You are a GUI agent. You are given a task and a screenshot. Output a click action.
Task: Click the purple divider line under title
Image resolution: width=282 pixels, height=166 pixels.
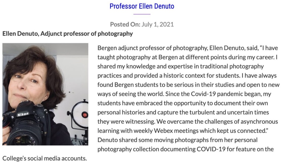142,14
